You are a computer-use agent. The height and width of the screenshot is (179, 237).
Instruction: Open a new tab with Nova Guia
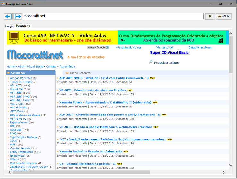tap(224, 16)
